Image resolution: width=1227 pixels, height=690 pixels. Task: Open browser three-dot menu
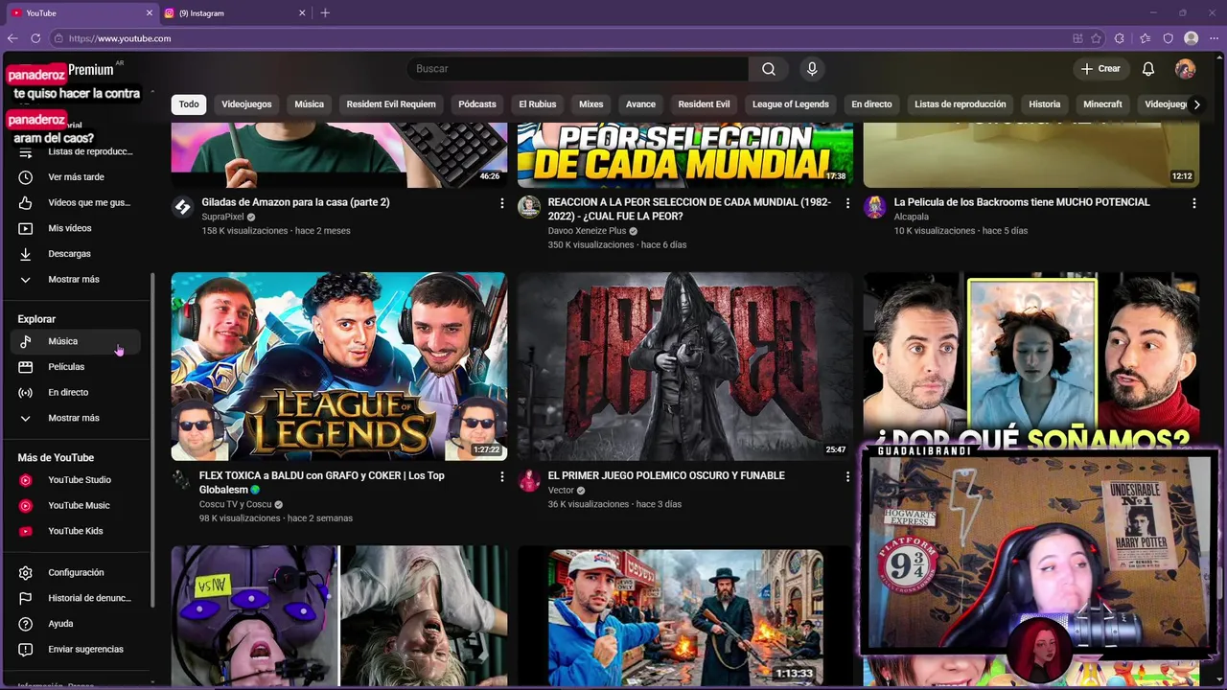coord(1214,38)
